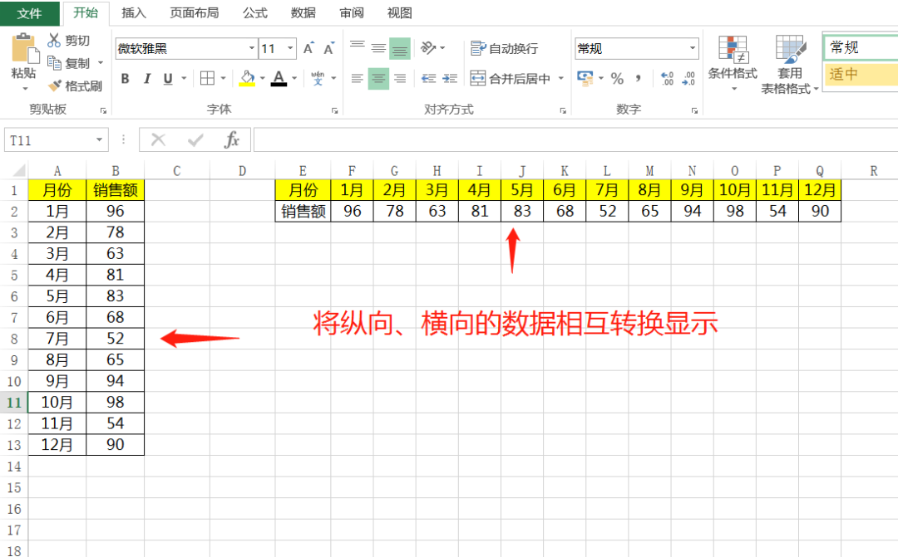This screenshot has height=557, width=898.
Task: Enable 自动换行 wrap text
Action: pos(505,49)
